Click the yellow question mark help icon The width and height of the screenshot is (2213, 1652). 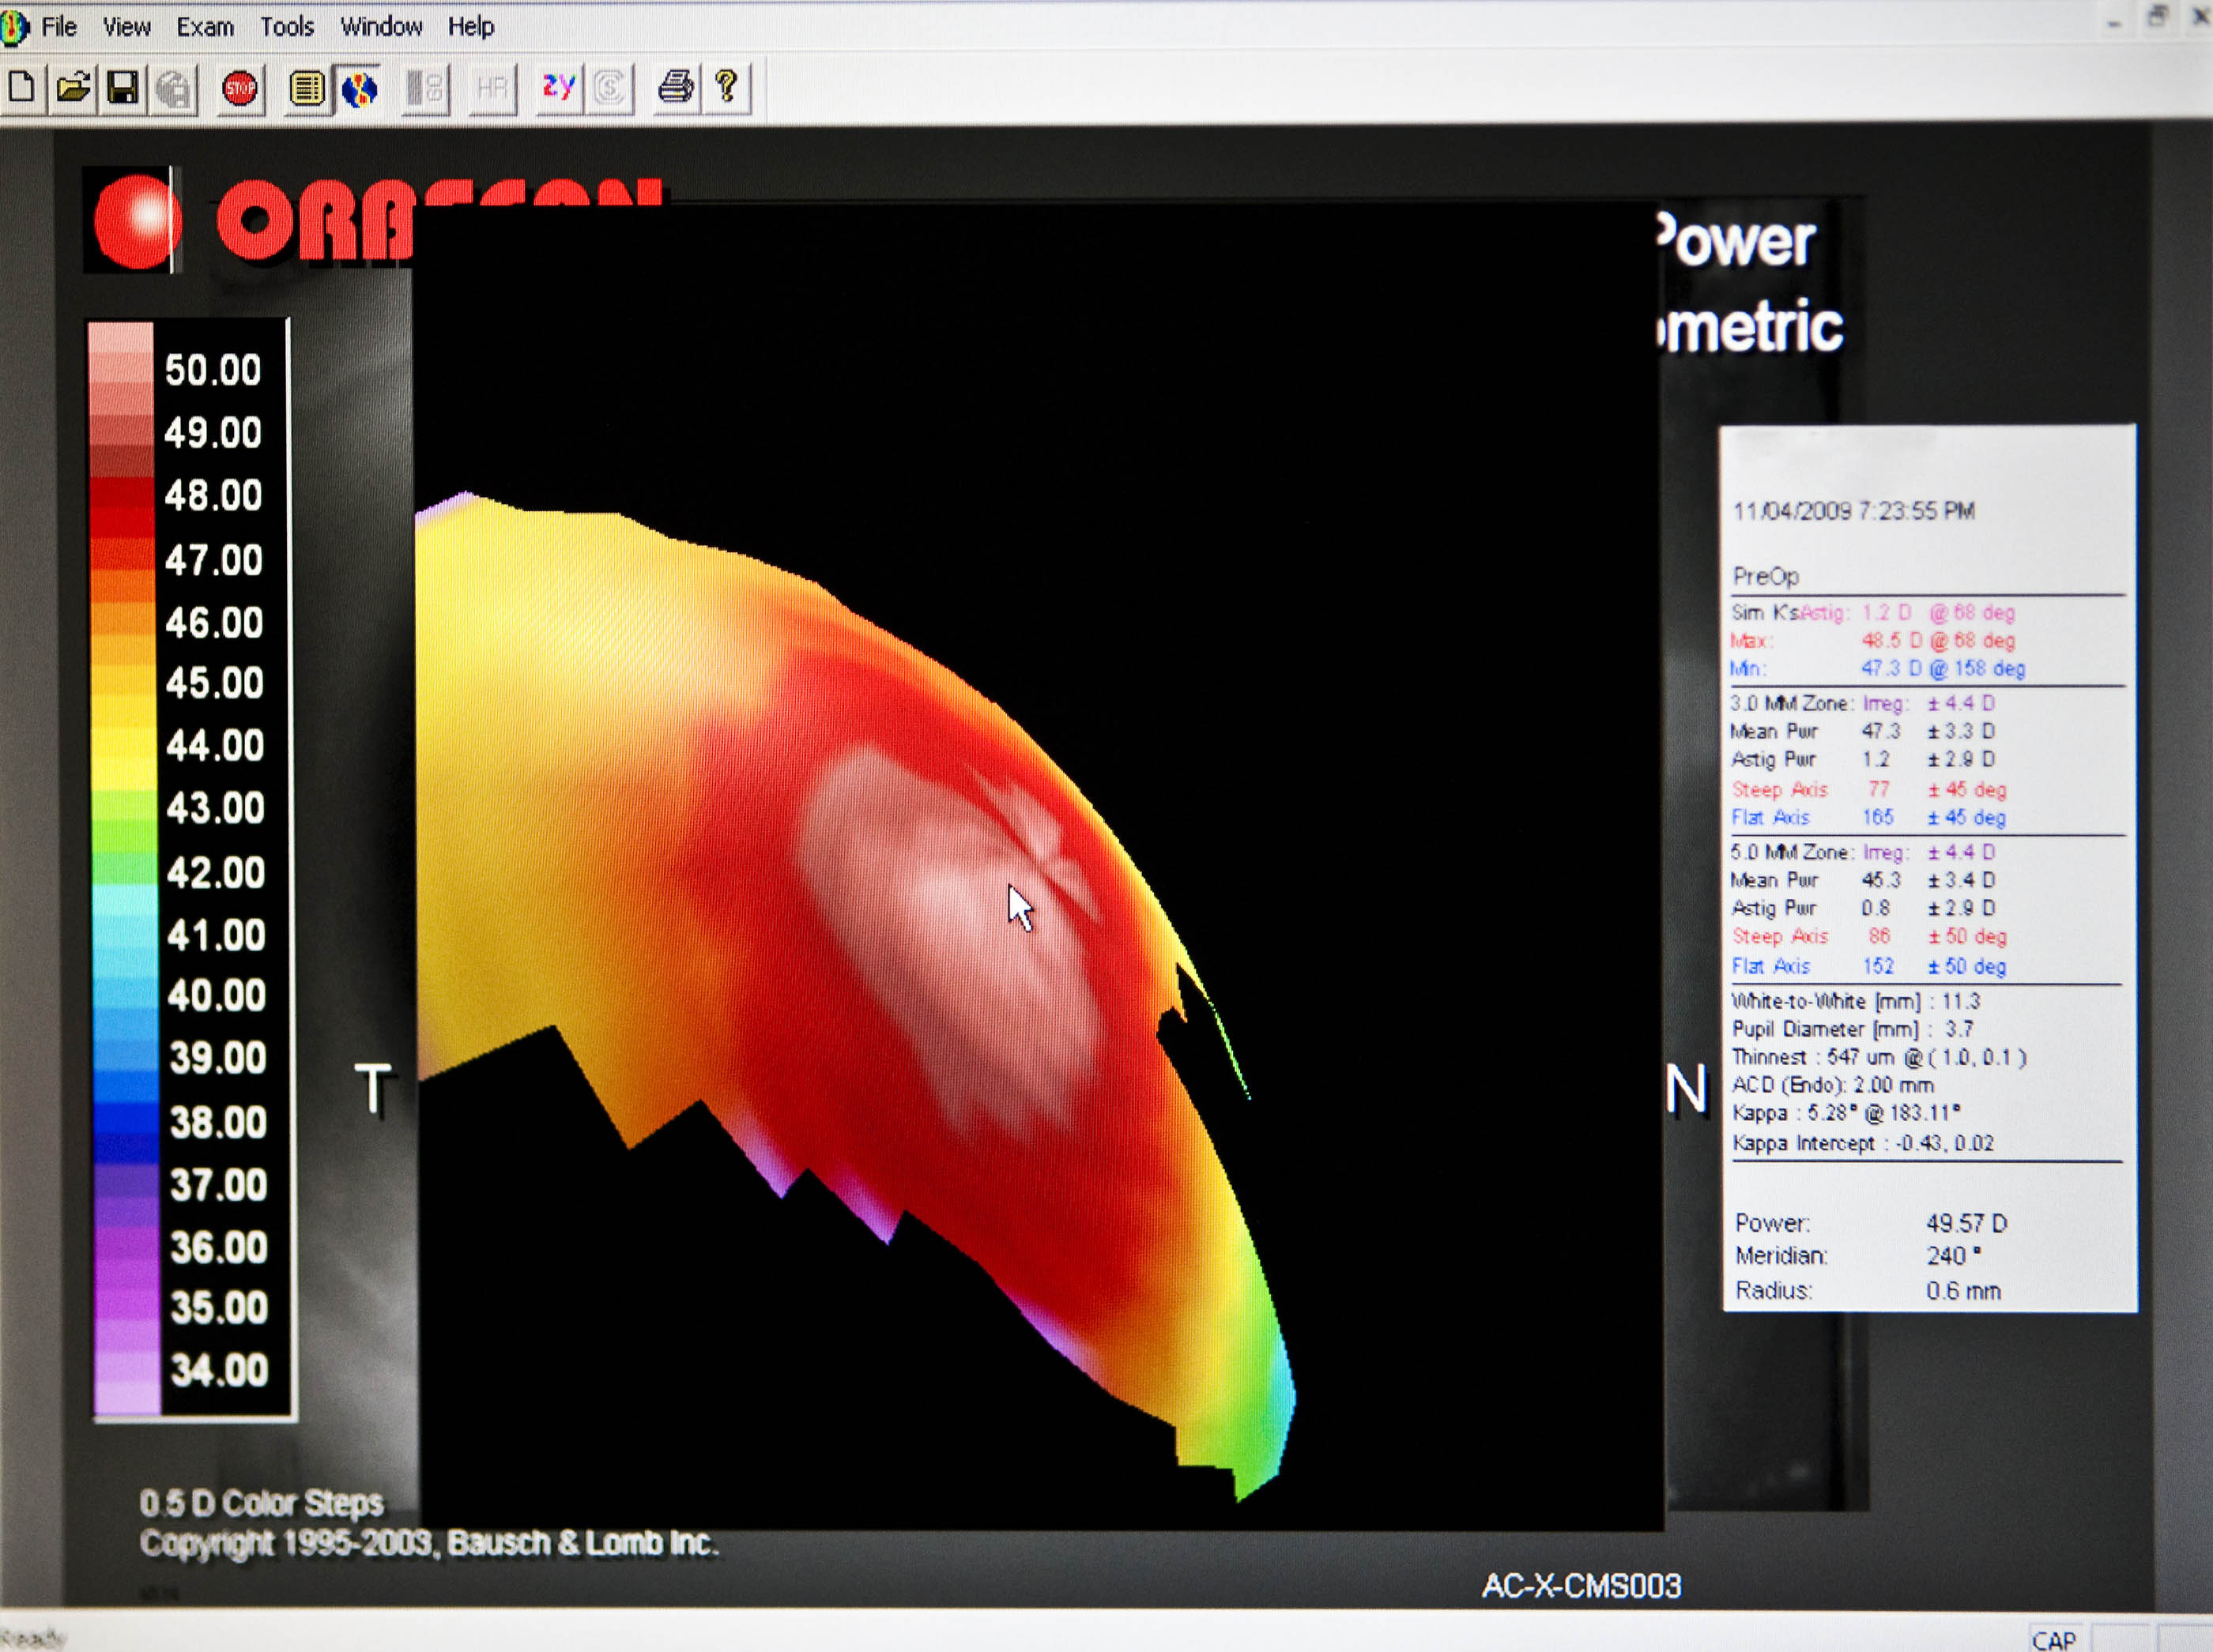727,88
